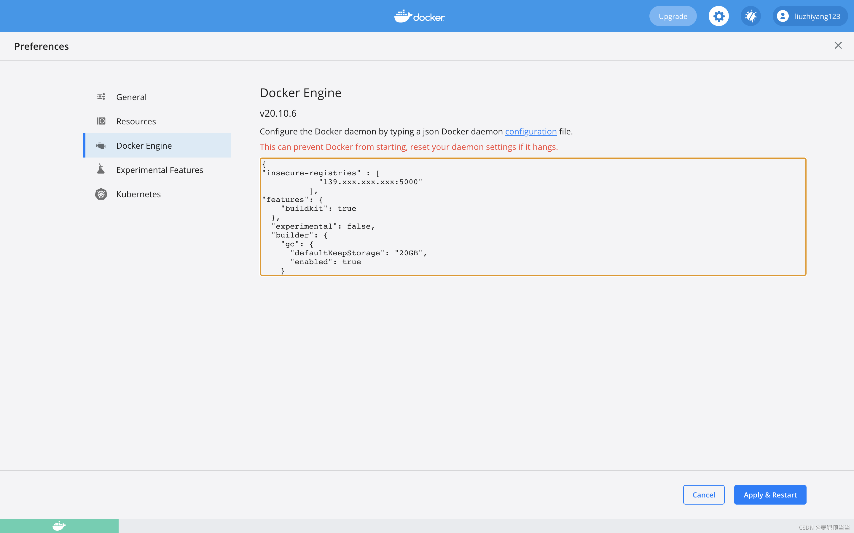Click the "139.xxx.xxx.xxx:5000" registry value
The image size is (854, 533).
[x=371, y=182]
